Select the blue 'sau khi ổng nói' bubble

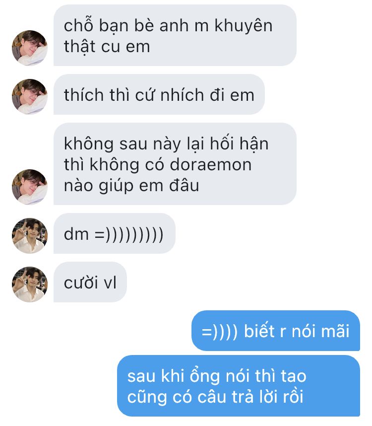pyautogui.click(x=239, y=386)
